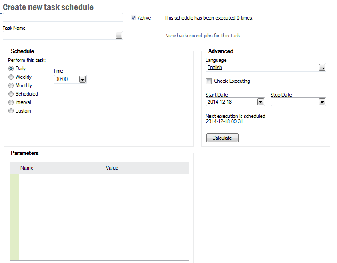Pick the Scheduled radio option
337x263 pixels.
tap(11, 94)
